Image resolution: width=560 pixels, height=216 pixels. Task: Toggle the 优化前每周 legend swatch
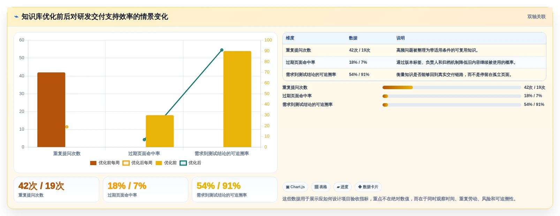click(x=93, y=163)
